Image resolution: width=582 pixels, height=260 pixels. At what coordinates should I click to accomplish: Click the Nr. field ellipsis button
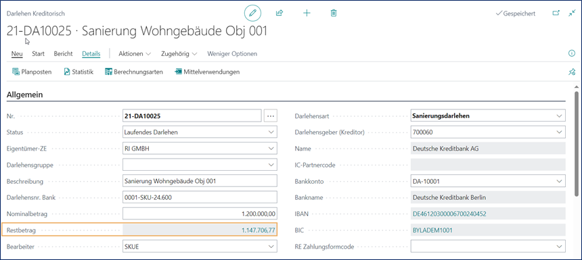pyautogui.click(x=271, y=116)
